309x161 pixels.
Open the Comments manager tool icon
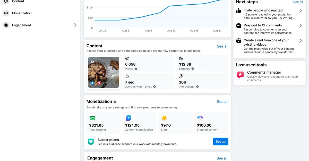[x=240, y=75]
